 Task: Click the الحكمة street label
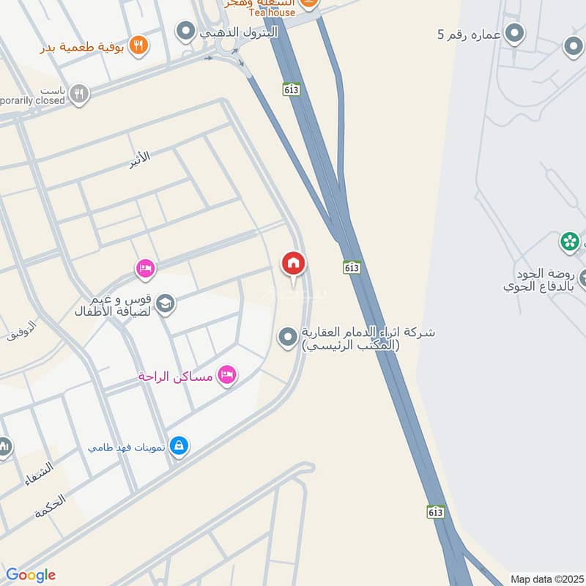pos(50,505)
